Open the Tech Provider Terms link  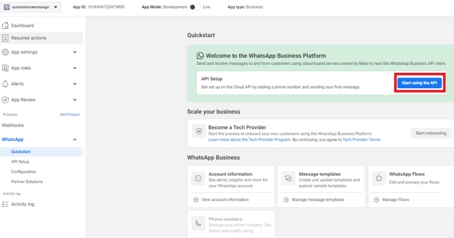click(361, 139)
